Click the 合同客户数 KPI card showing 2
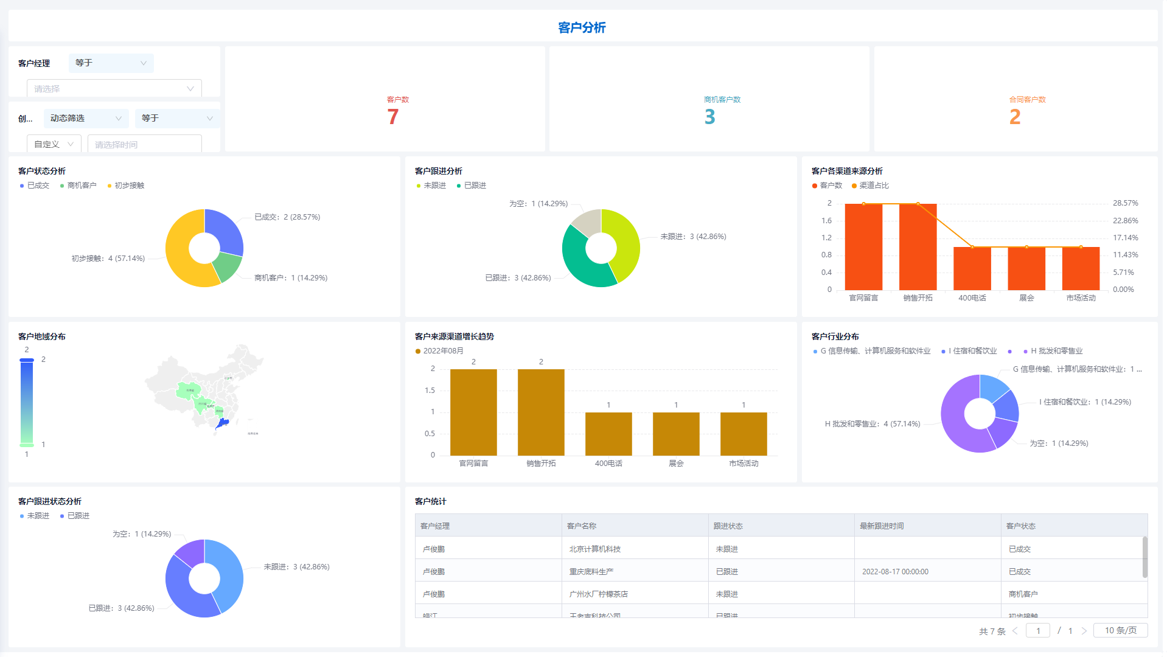The image size is (1167, 657). pyautogui.click(x=1016, y=99)
